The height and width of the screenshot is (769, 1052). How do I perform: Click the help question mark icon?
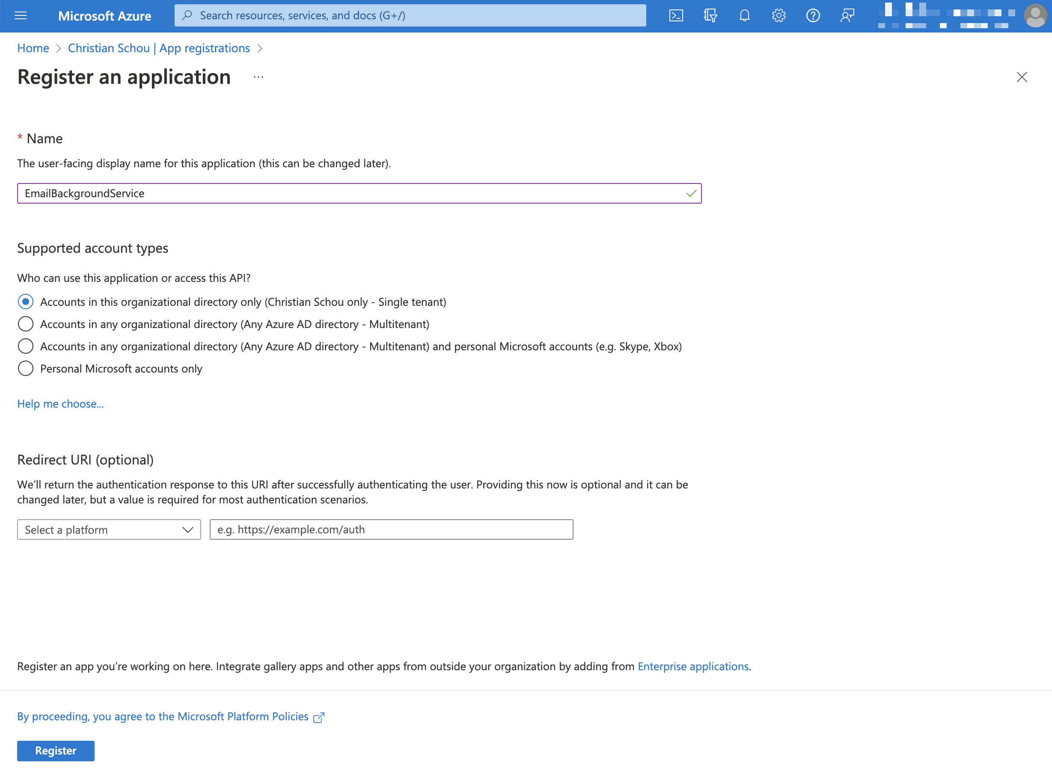(x=811, y=15)
